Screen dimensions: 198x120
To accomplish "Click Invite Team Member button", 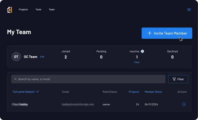I will [x=167, y=33].
